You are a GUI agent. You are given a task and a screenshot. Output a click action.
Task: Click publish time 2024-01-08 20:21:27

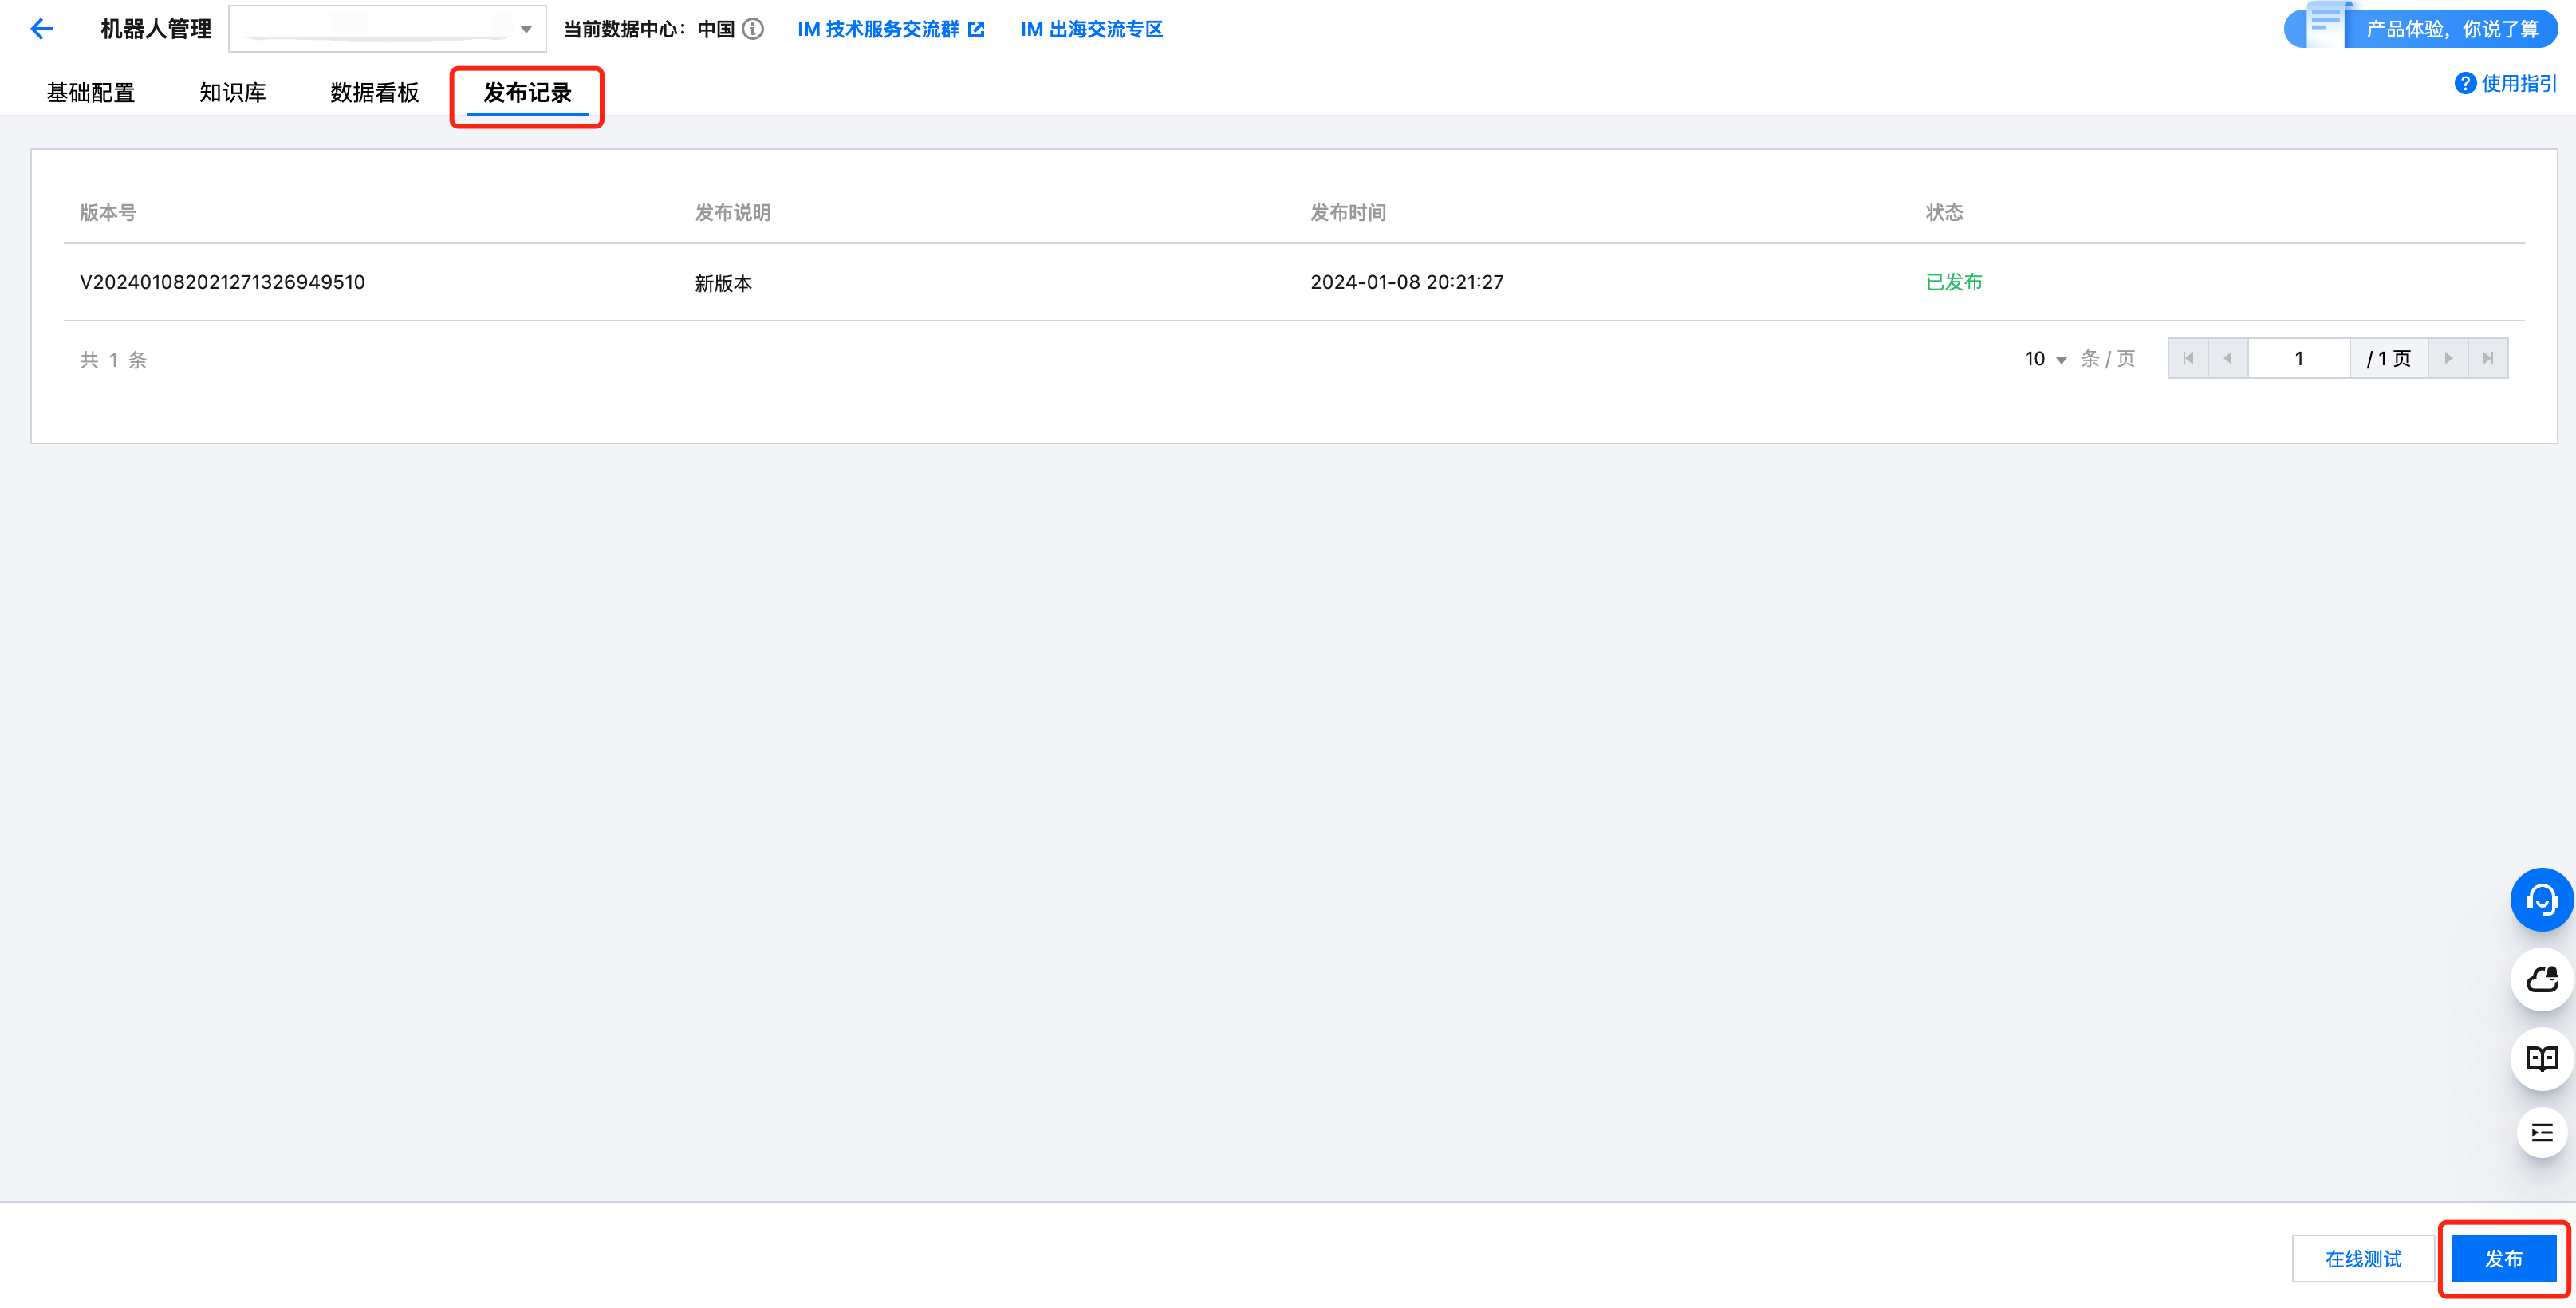click(1407, 282)
